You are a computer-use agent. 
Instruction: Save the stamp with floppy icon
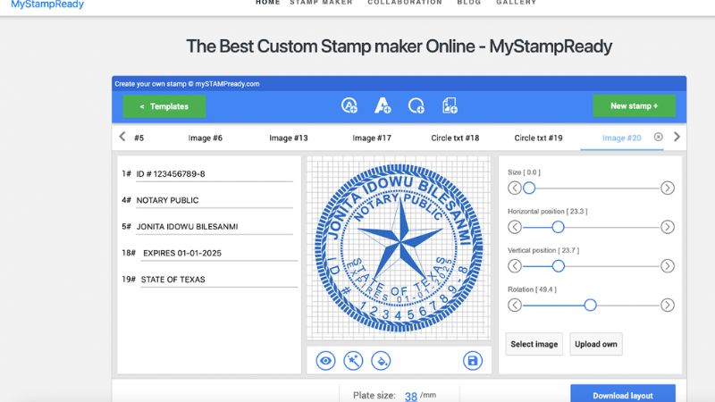click(x=473, y=361)
